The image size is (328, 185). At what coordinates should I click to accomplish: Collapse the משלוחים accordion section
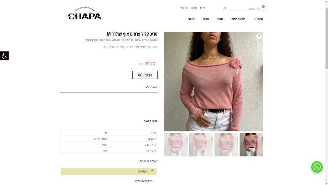click(x=109, y=171)
